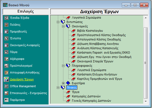The height and width of the screenshot is (108, 152).
Task: Click the Πελάτες sidebar icon
Action: (x=6, y=25)
